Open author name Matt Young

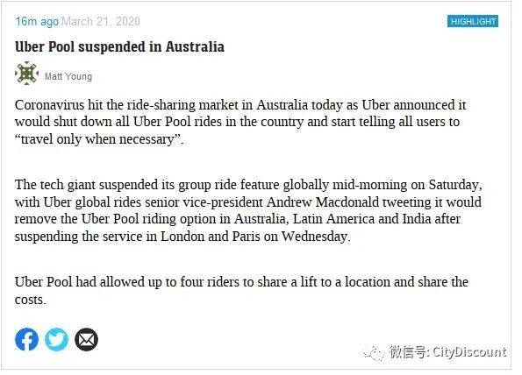click(68, 76)
